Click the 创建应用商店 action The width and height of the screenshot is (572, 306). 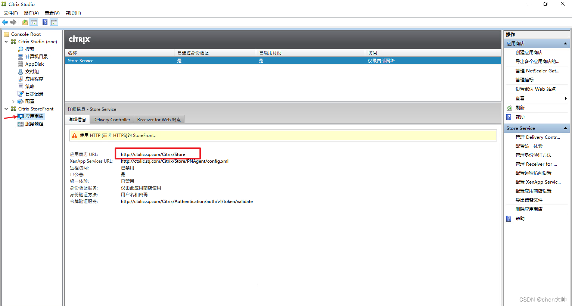tap(529, 53)
